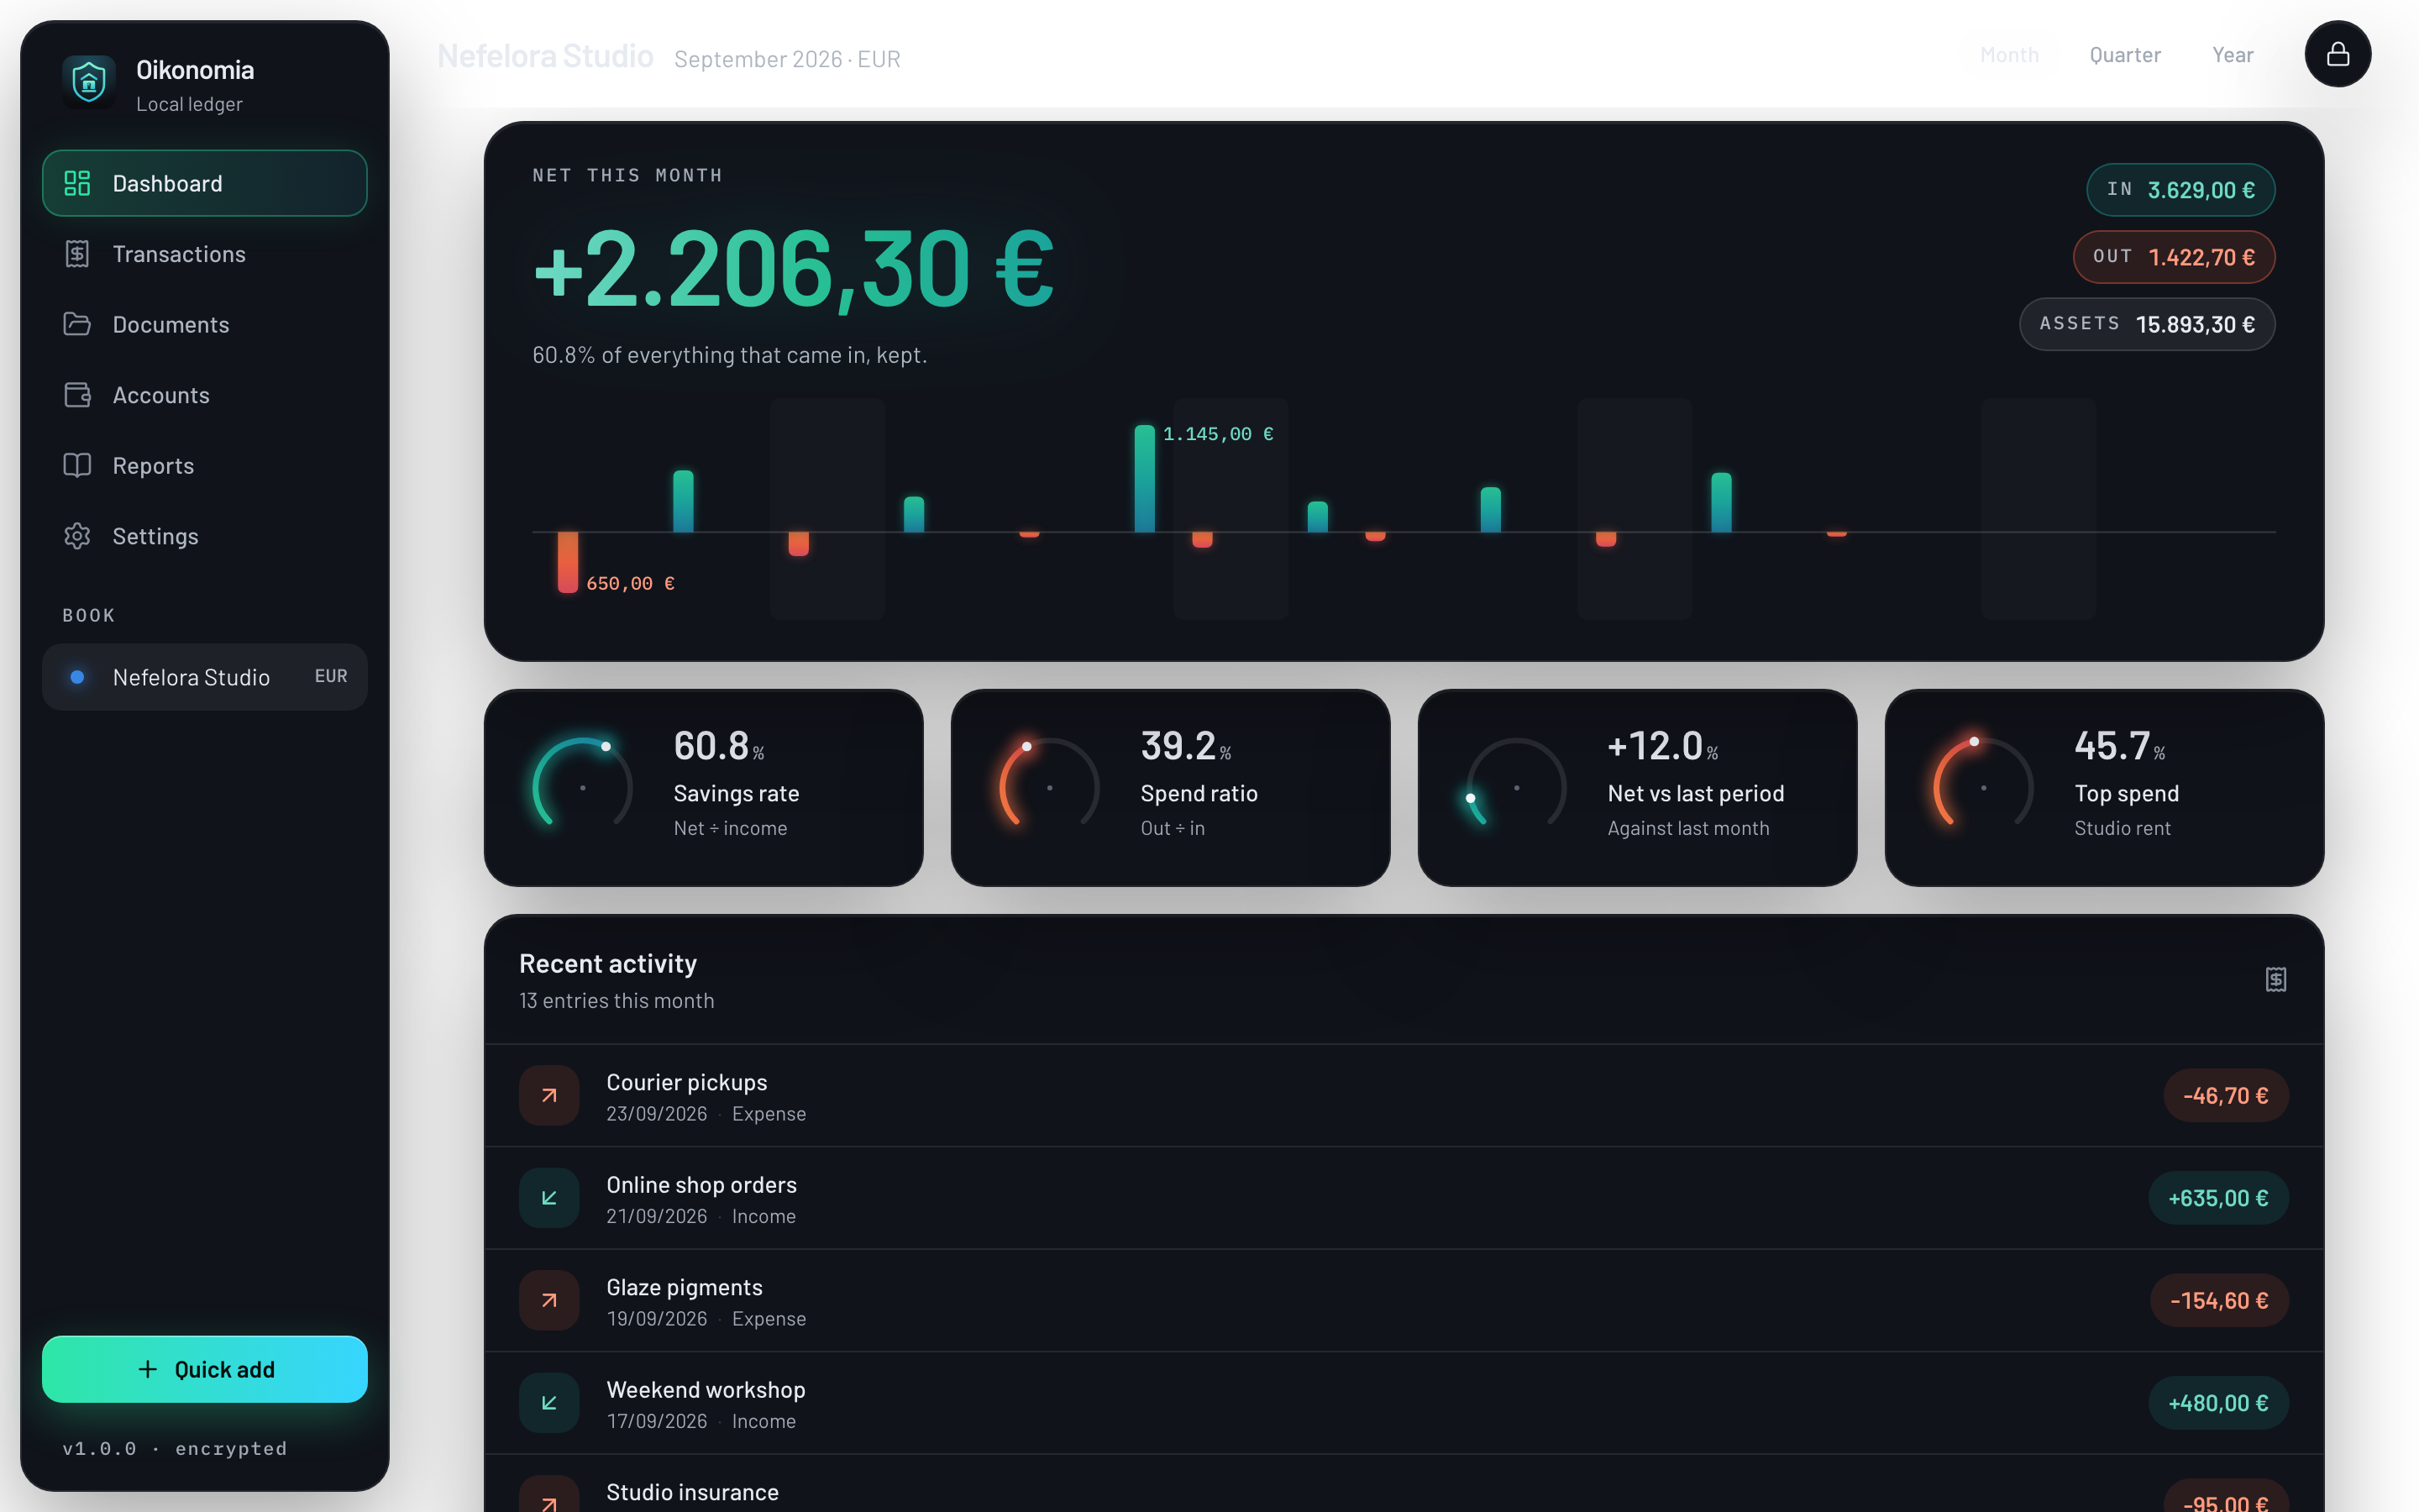Click income arrow icon for Online shop orders

tap(548, 1198)
